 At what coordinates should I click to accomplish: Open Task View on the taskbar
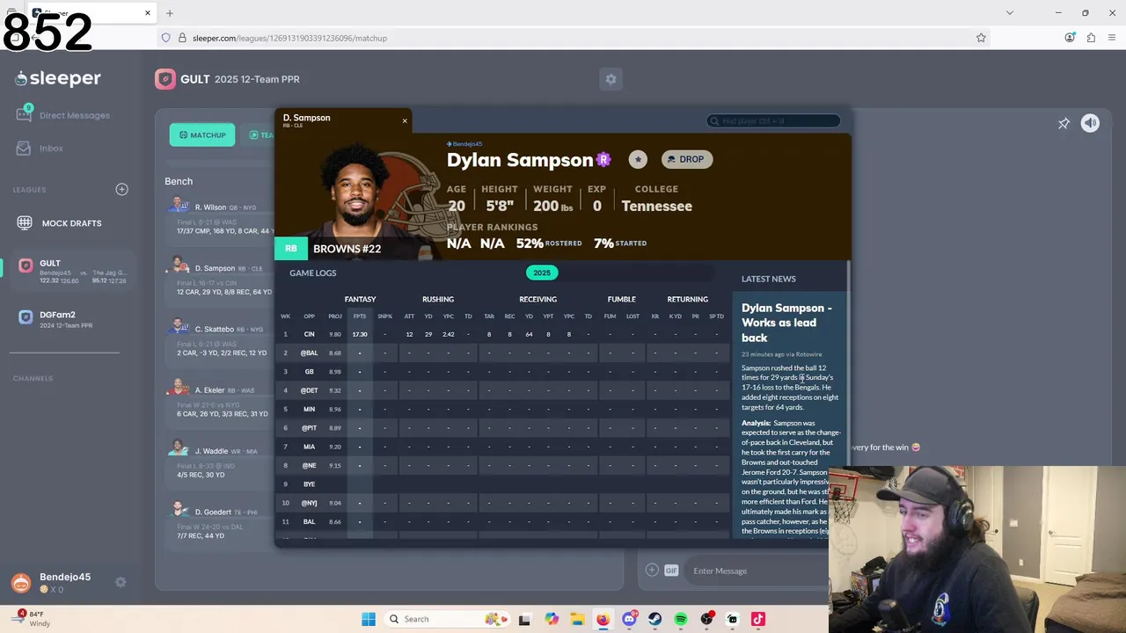tap(524, 619)
